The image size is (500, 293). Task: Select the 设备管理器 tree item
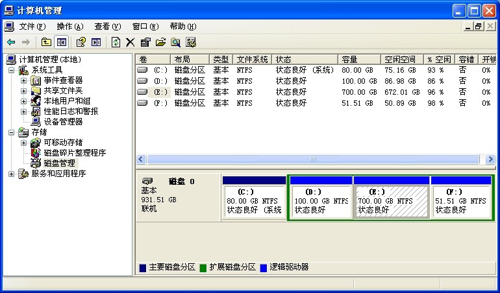[x=63, y=122]
